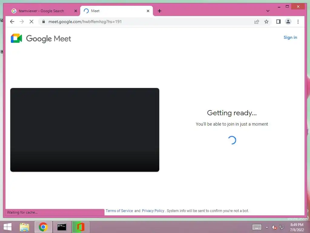Viewport: 310px width, 233px height.
Task: Open the Office taskbar icon
Action: coord(81,227)
